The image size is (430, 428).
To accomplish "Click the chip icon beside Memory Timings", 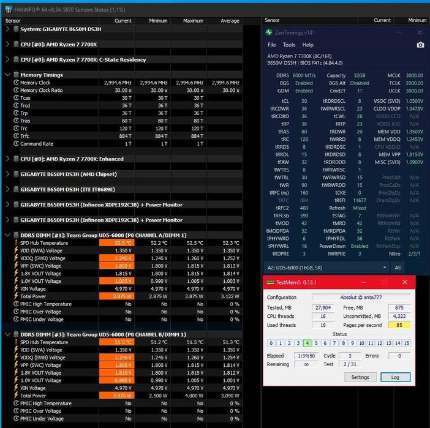I will [16, 75].
